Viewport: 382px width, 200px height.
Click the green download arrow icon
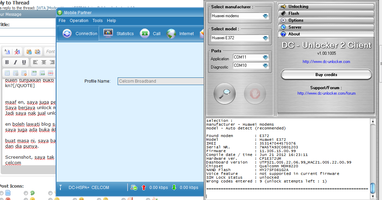(174, 187)
